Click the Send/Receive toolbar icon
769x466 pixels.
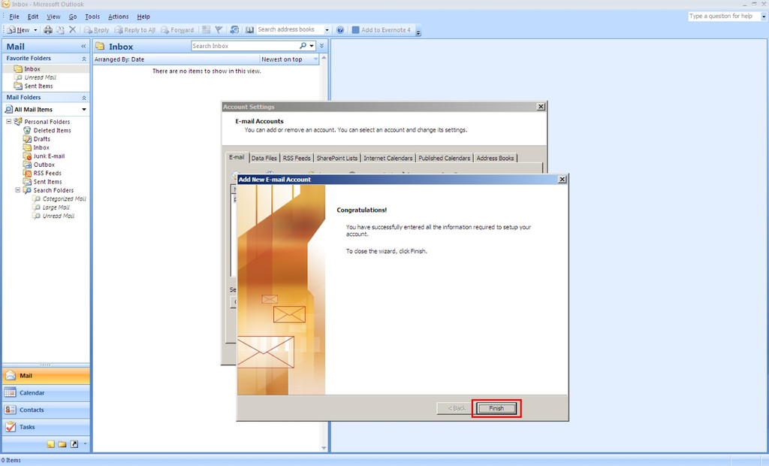[234, 30]
